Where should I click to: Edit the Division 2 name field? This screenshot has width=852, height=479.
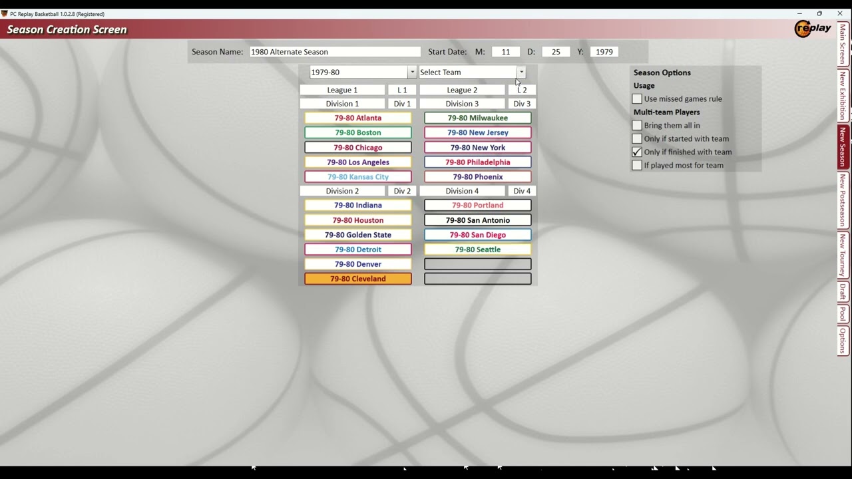point(342,190)
